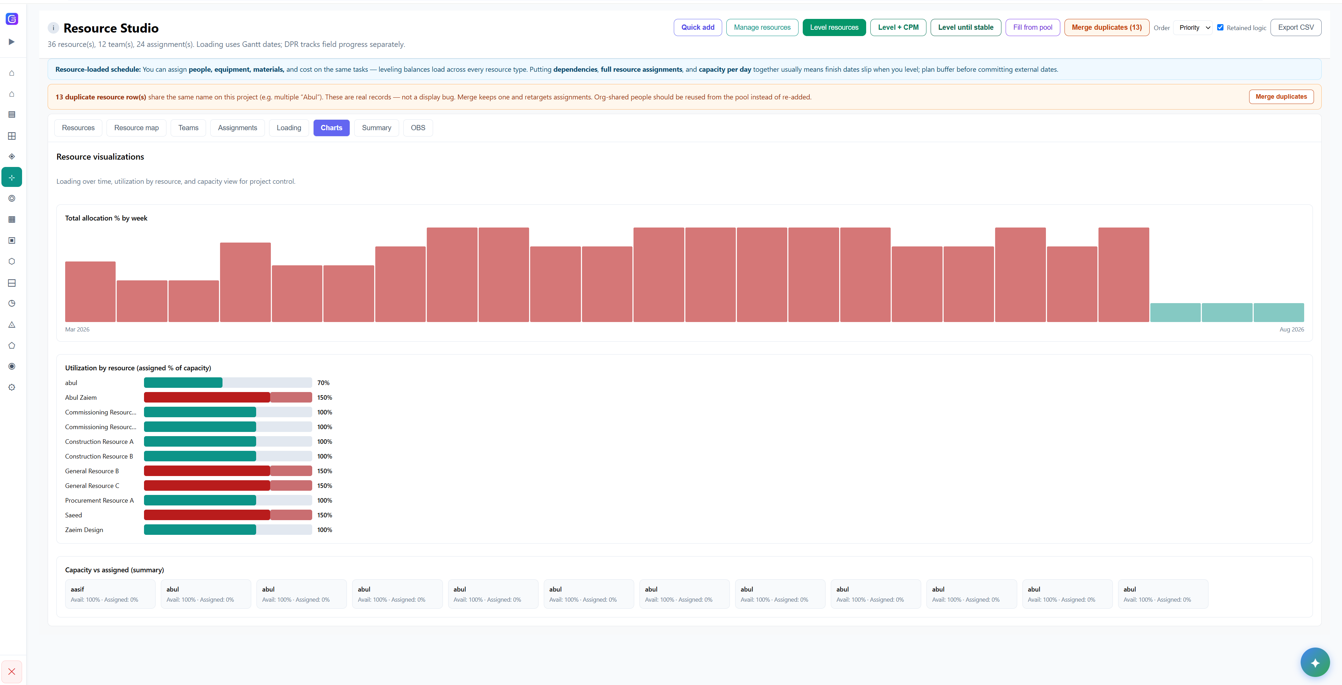This screenshot has width=1342, height=685.
Task: Click the Quick add button
Action: tap(698, 28)
